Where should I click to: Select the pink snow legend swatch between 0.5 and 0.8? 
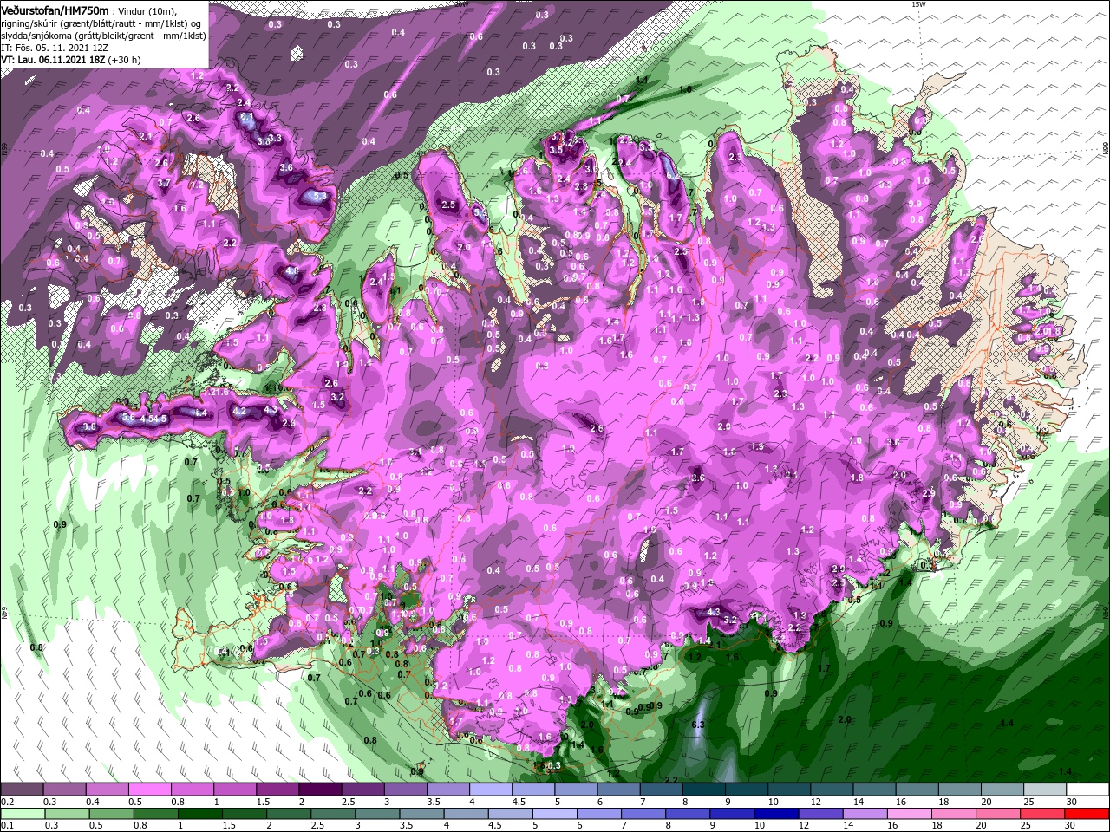click(x=151, y=790)
